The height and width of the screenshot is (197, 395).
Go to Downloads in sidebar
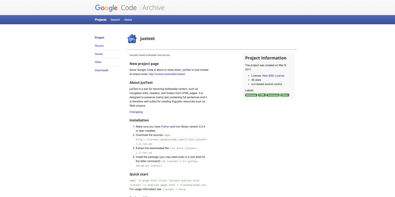pos(101,70)
